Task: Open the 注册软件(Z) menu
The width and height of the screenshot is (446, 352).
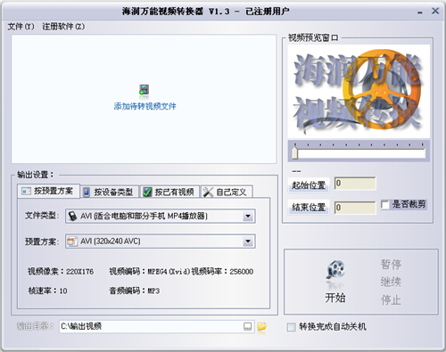Action: [63, 27]
